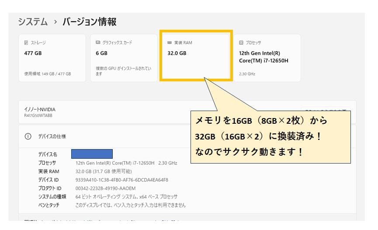Click the デバイス名 label
Viewport: 378px width, 230px height.
tap(48, 154)
